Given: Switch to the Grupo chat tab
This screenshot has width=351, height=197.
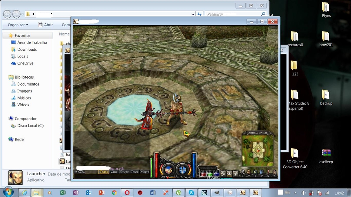Looking at the screenshot, I should point(124,172).
